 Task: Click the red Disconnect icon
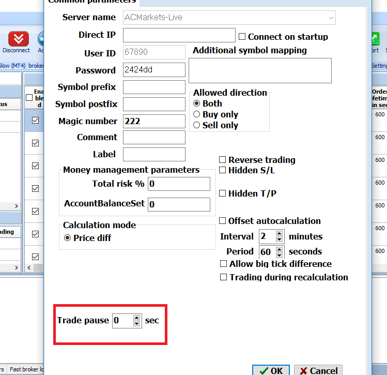coord(19,39)
